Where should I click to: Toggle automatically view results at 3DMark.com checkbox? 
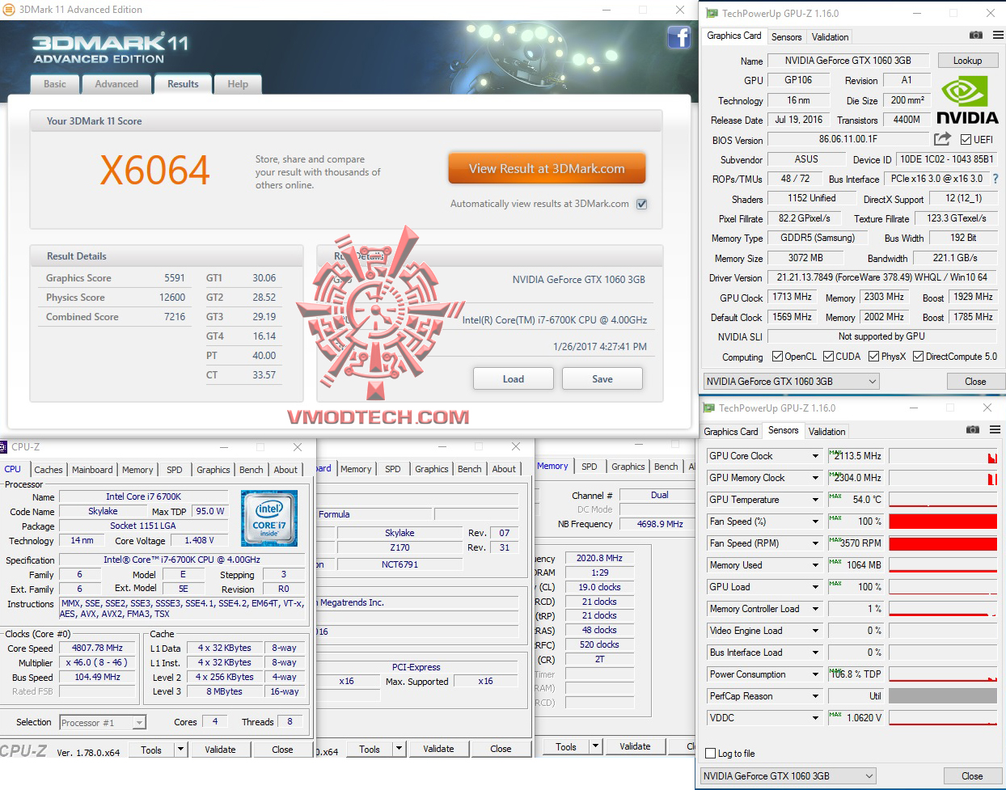641,204
